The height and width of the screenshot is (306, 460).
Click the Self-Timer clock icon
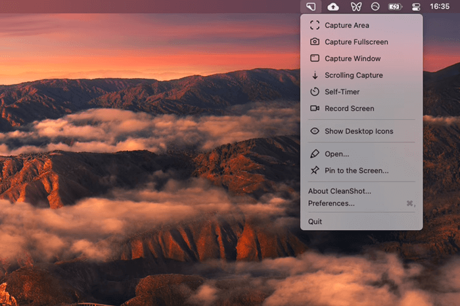coord(315,92)
